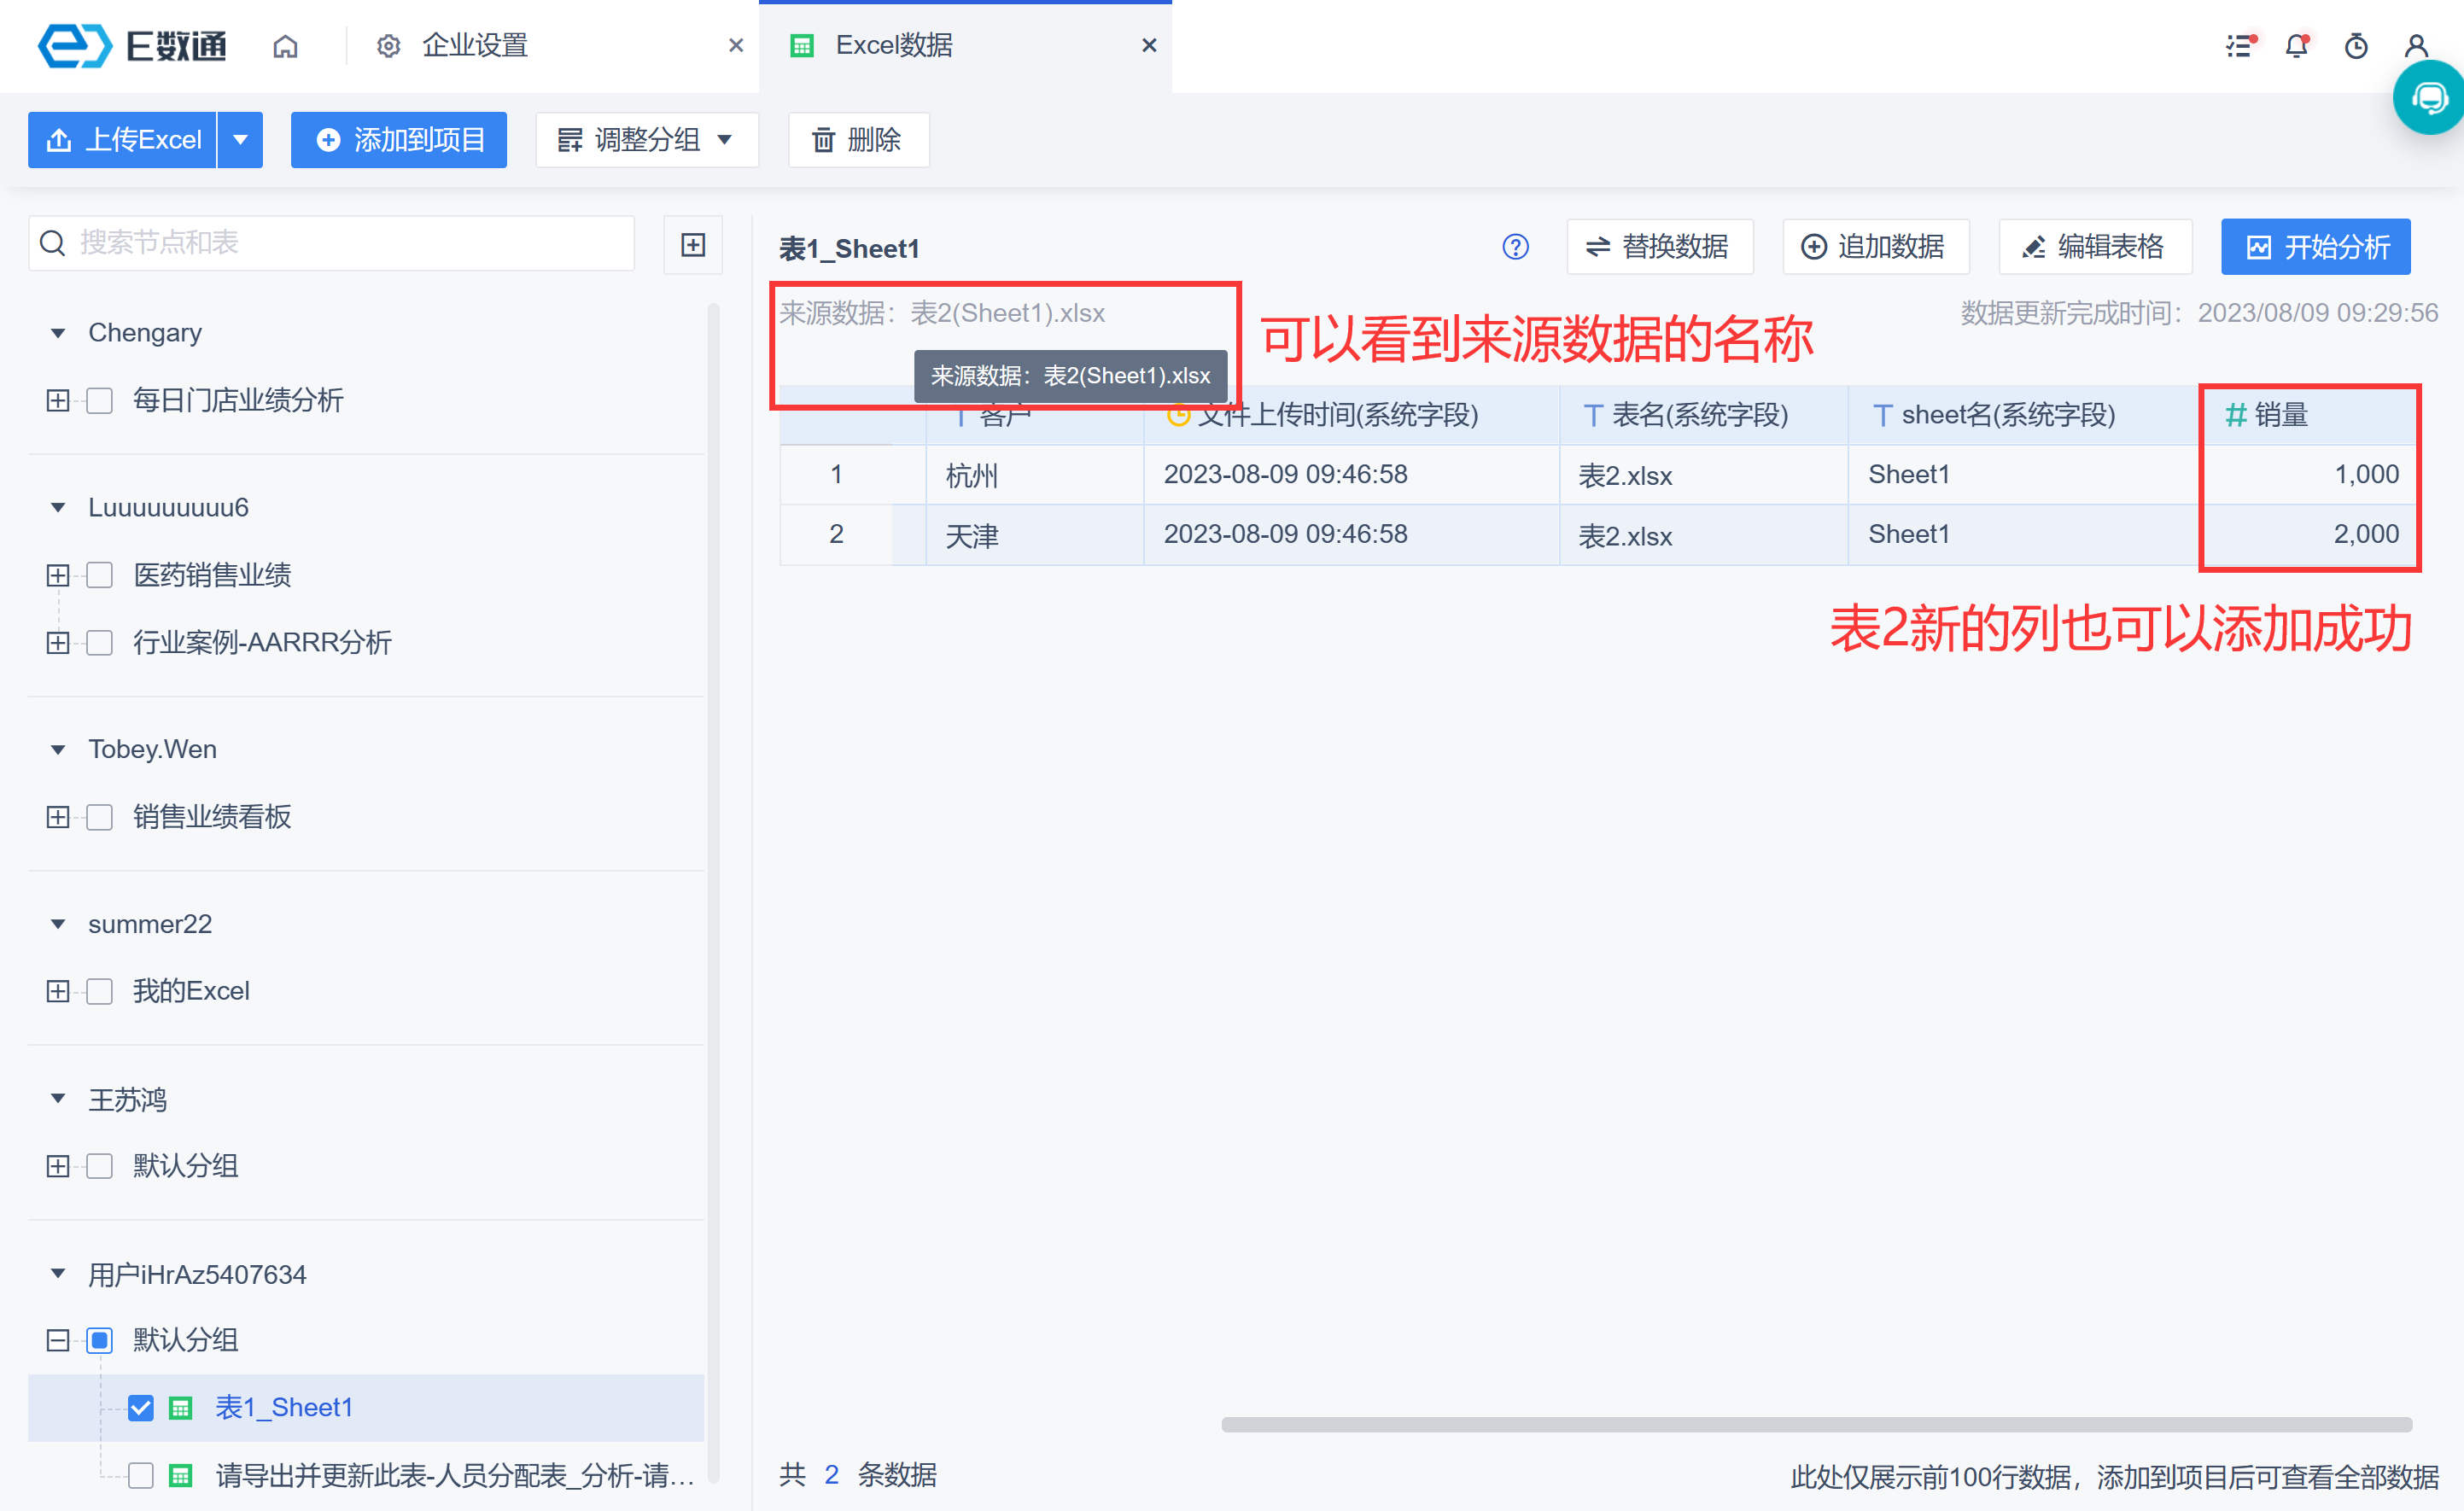The width and height of the screenshot is (2464, 1511).
Task: Open the 调整分组 dropdown
Action: 646,140
